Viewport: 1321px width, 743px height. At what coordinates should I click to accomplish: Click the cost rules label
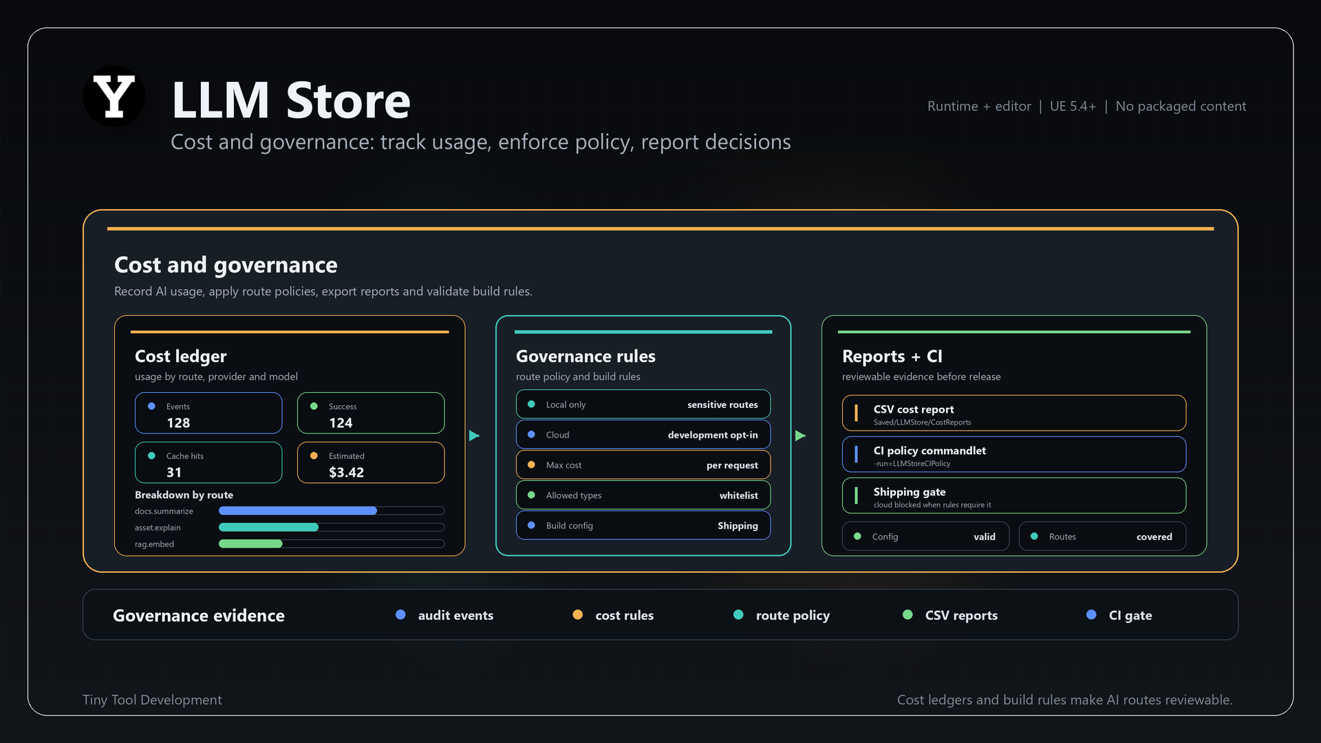coord(624,615)
